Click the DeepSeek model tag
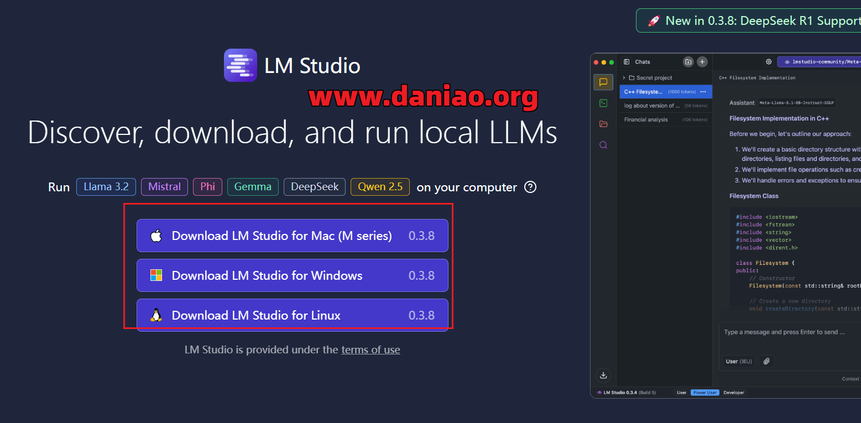 pyautogui.click(x=315, y=187)
